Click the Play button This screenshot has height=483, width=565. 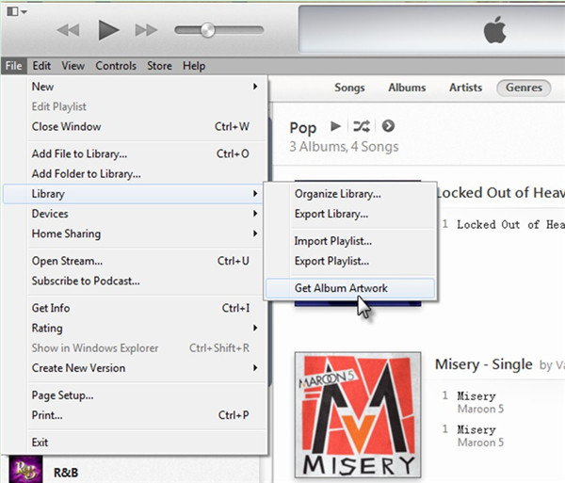pyautogui.click(x=108, y=30)
